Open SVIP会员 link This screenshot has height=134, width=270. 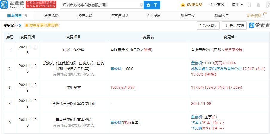click(x=194, y=5)
